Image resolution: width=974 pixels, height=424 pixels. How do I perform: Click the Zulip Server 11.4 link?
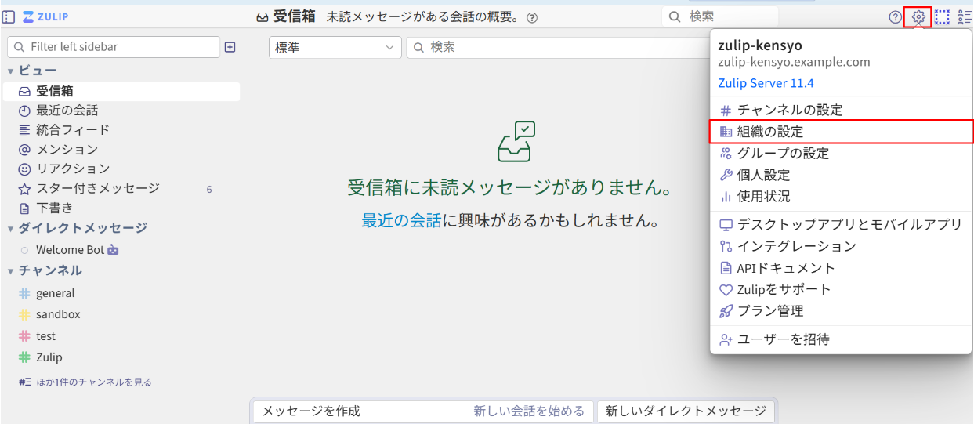pos(766,83)
